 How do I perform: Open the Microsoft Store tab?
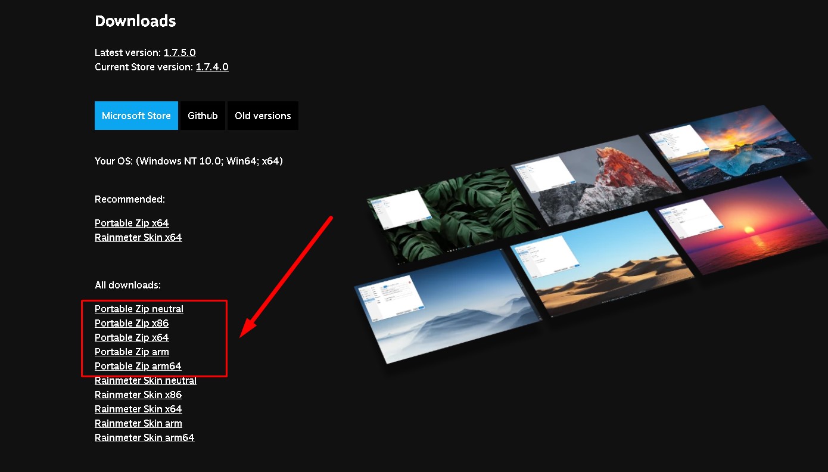tap(136, 116)
